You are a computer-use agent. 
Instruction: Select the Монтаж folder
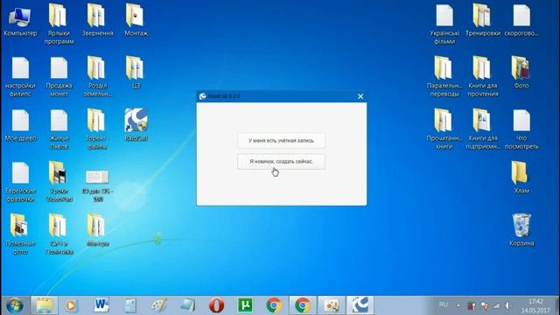(x=136, y=20)
